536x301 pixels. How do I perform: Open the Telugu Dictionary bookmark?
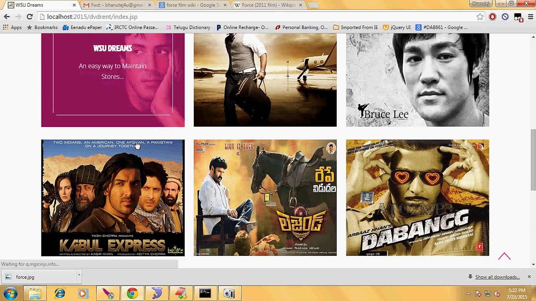[188, 27]
